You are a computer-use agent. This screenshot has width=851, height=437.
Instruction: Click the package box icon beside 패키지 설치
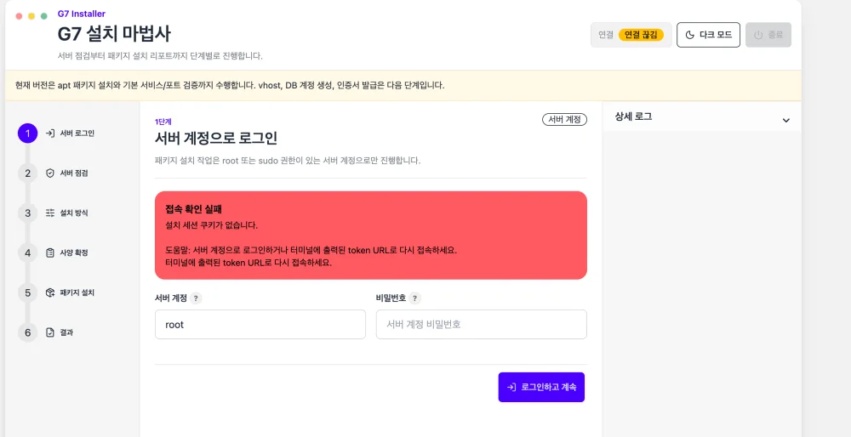[50, 292]
